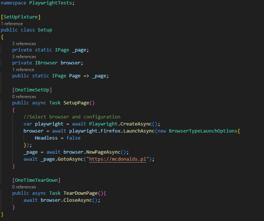This screenshot has width=264, height=221.
Task: Click the 'var' keyword before playwright
Action: coord(28,124)
